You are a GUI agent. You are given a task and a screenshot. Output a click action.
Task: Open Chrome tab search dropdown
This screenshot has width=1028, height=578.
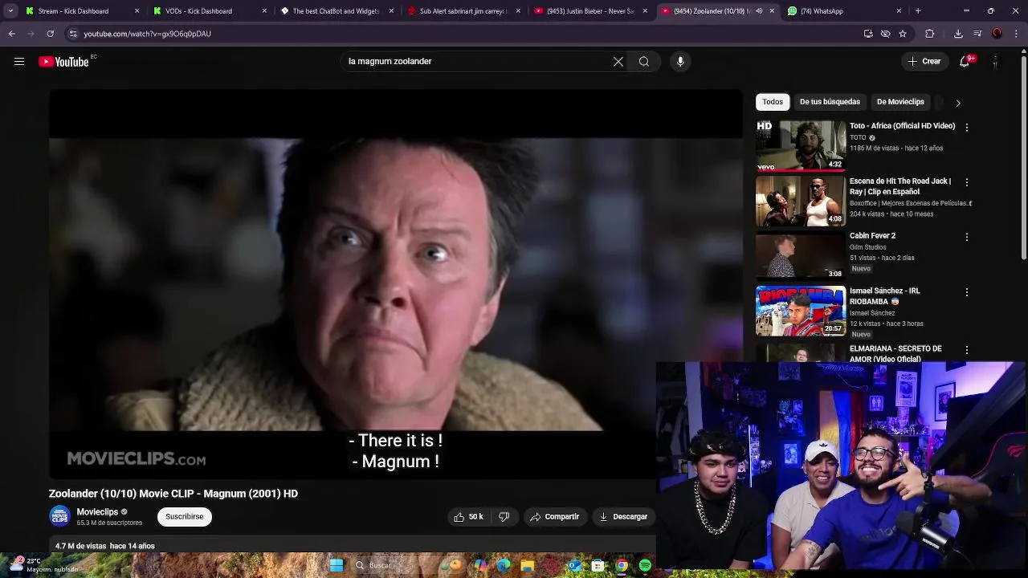pos(10,11)
